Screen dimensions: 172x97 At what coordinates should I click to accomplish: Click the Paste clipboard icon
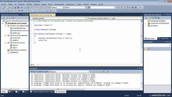click(28, 8)
